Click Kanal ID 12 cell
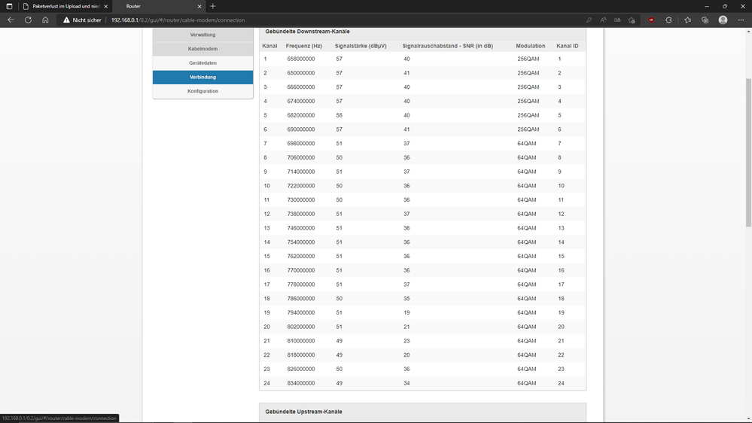The height and width of the screenshot is (423, 752). 561,214
